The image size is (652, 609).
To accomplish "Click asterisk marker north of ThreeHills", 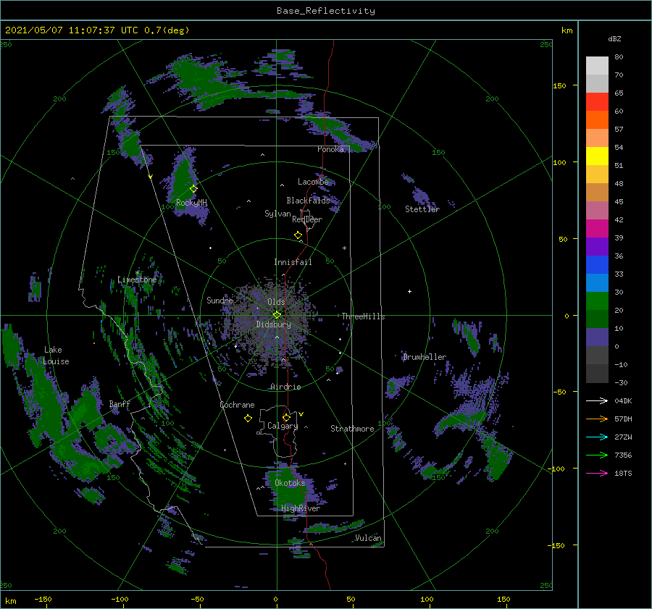I will coord(344,248).
